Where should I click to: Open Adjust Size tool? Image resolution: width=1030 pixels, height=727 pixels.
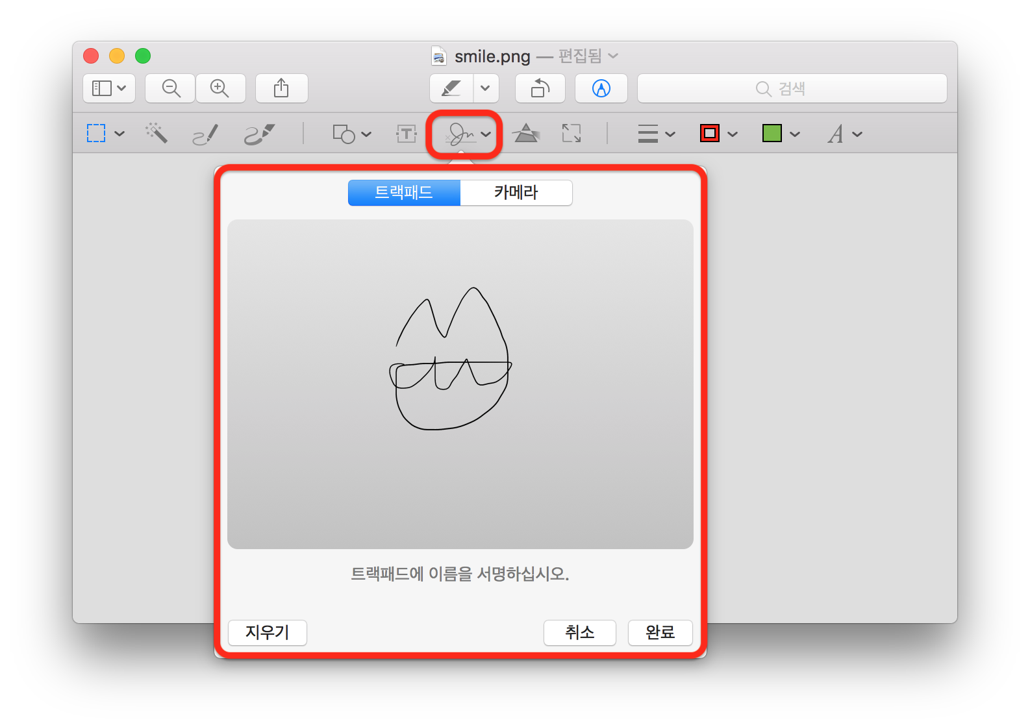point(572,134)
